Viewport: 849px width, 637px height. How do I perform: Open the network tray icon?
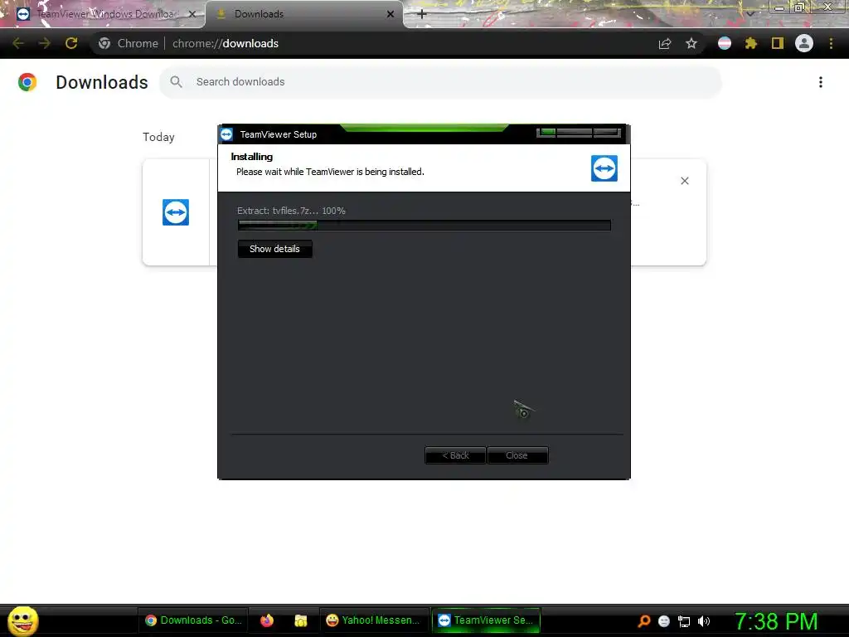(x=684, y=621)
